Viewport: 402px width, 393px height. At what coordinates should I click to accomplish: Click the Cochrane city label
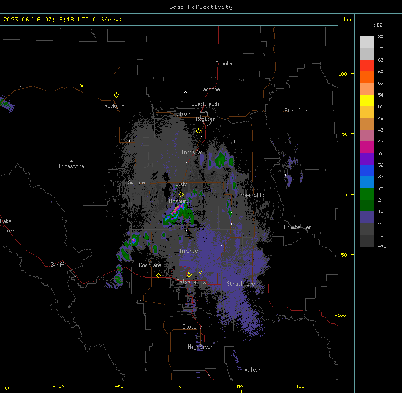click(150, 265)
